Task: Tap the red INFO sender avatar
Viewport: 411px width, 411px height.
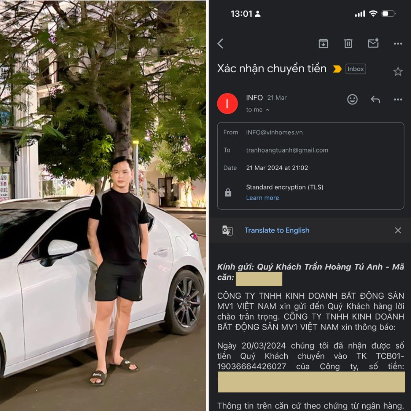Action: coord(227,104)
